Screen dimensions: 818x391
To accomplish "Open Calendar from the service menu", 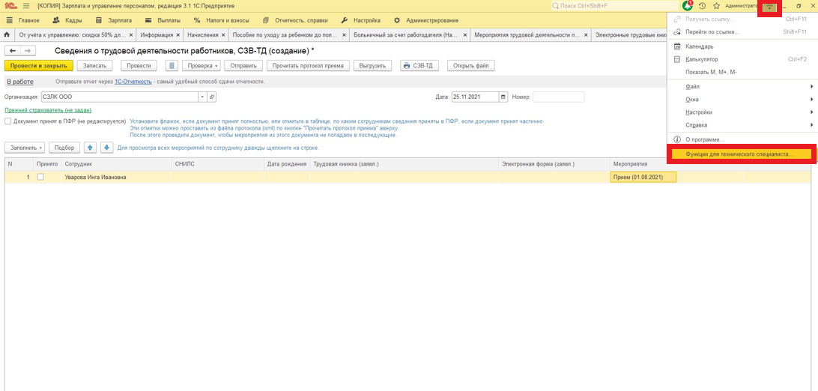I will click(742, 46).
